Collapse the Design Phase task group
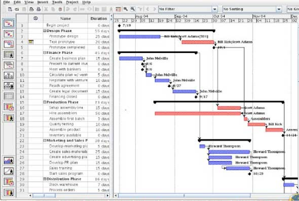 [45, 31]
